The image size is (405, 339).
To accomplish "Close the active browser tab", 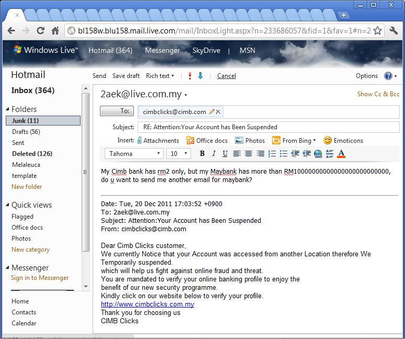I will click(17, 15).
